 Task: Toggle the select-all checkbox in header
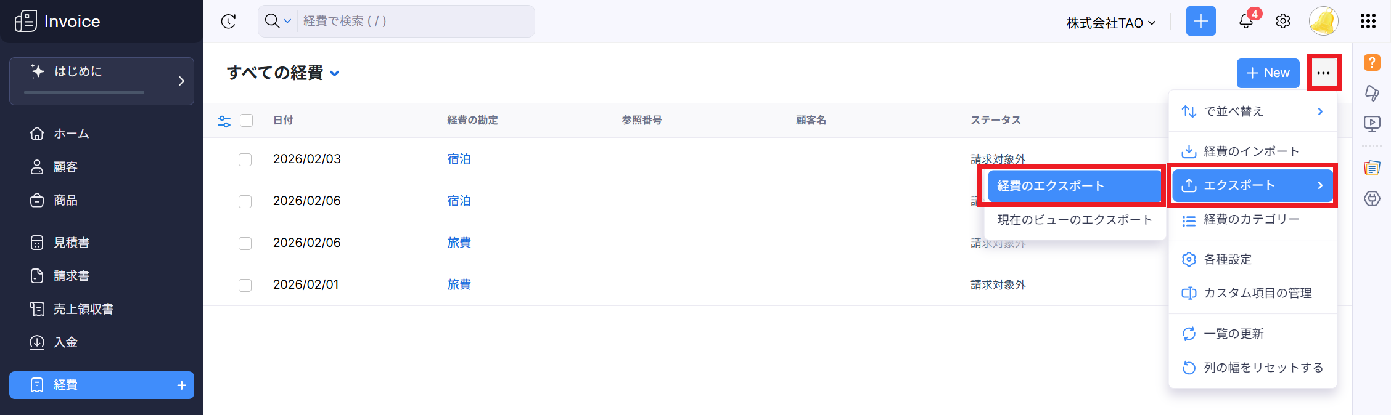click(247, 121)
